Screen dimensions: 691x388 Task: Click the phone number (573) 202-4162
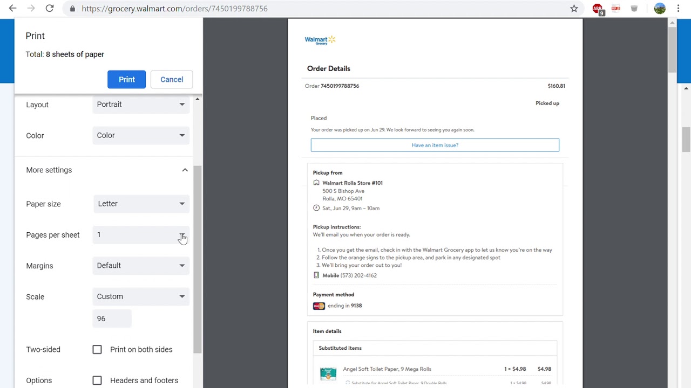point(358,275)
